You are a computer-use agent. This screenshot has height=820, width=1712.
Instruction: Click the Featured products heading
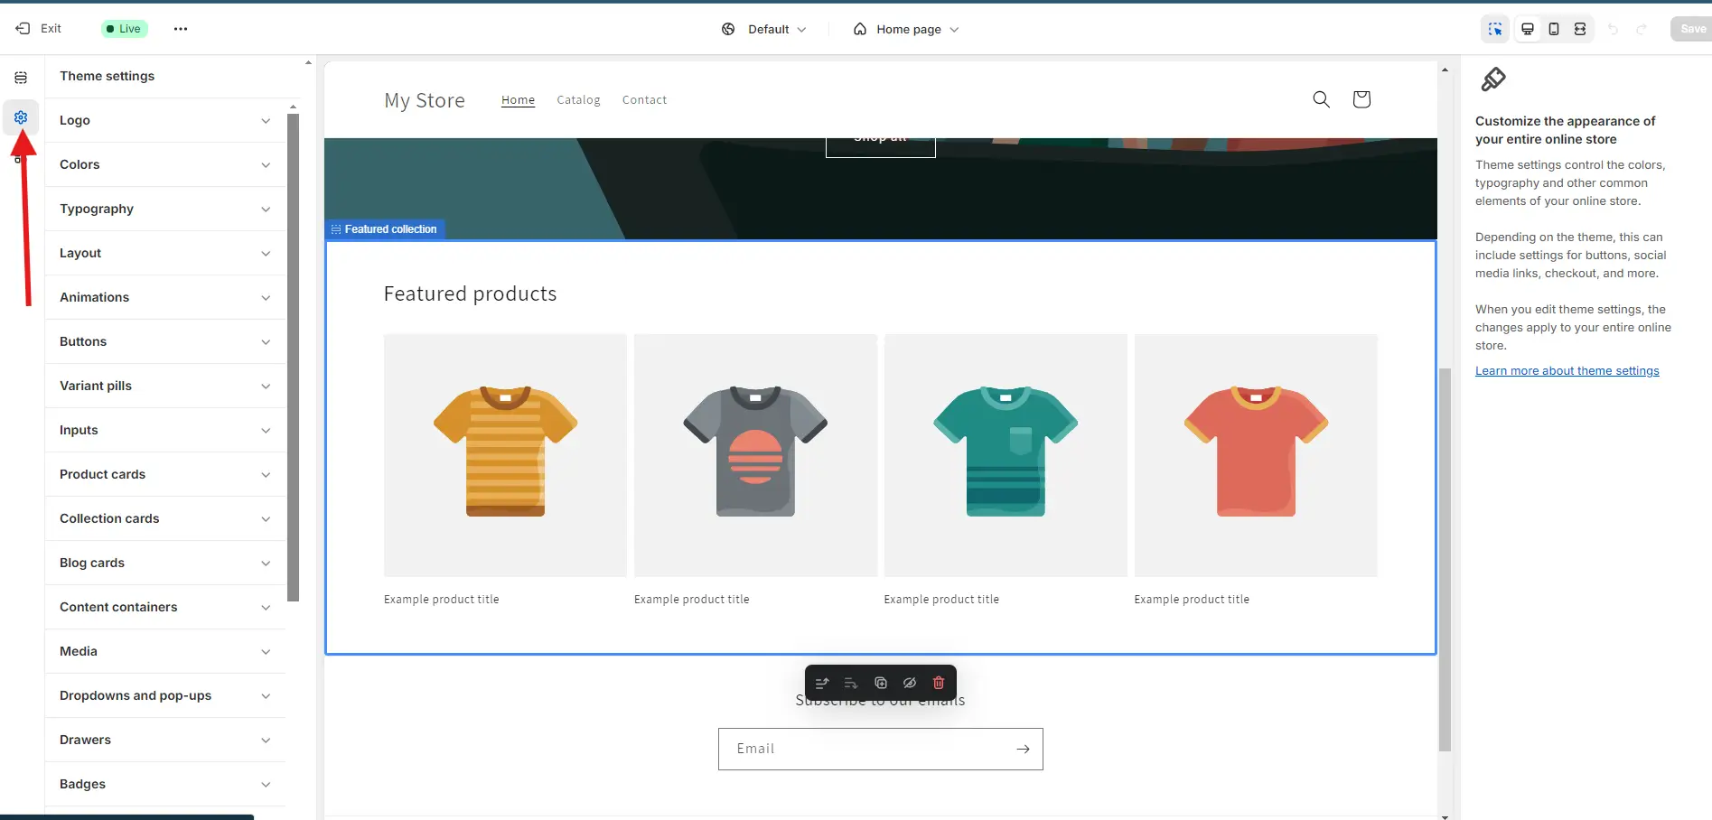(470, 294)
